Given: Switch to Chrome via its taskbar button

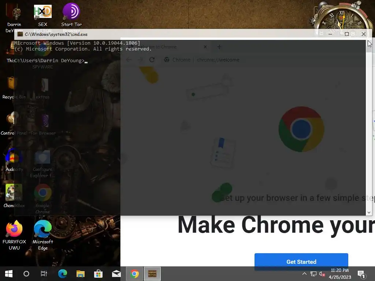Looking at the screenshot, I should pos(134,274).
